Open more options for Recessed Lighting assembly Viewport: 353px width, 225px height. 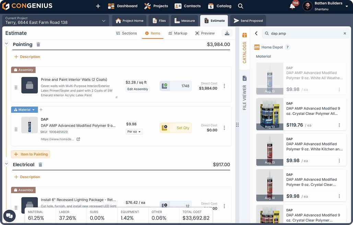(x=224, y=206)
